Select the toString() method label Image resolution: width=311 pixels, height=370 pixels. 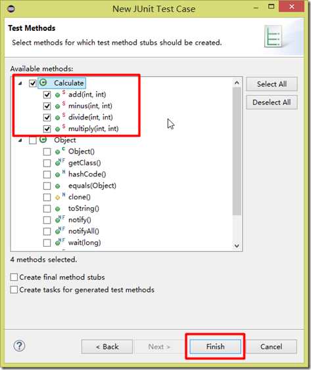[x=84, y=209]
